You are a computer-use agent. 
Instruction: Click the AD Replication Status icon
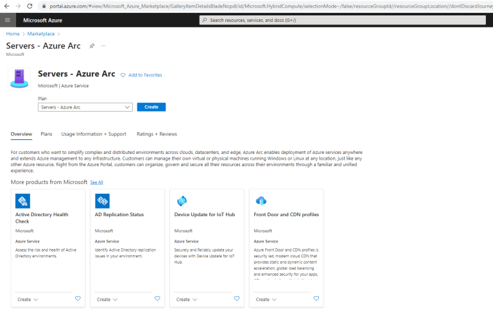pos(102,201)
